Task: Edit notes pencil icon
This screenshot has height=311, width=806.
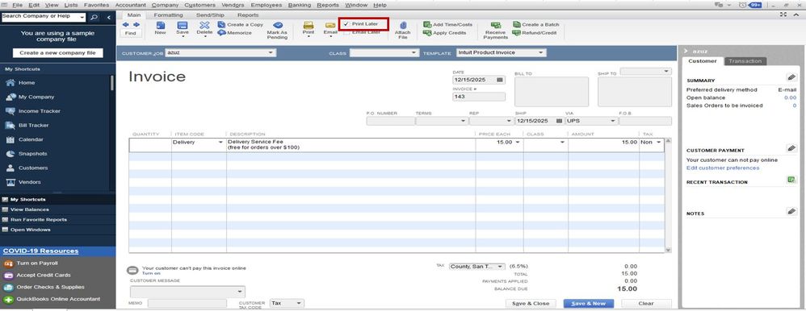Action: [791, 211]
